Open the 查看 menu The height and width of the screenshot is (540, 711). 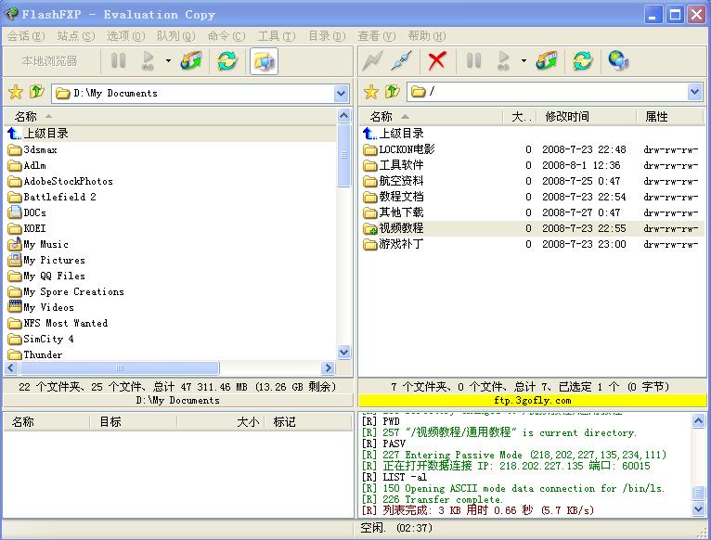376,36
